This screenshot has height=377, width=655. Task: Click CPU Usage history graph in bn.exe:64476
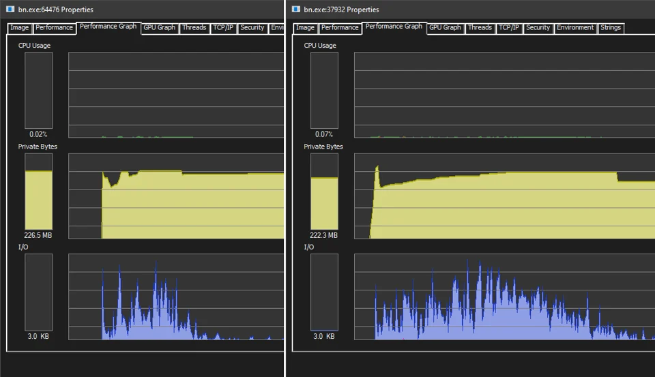(176, 95)
